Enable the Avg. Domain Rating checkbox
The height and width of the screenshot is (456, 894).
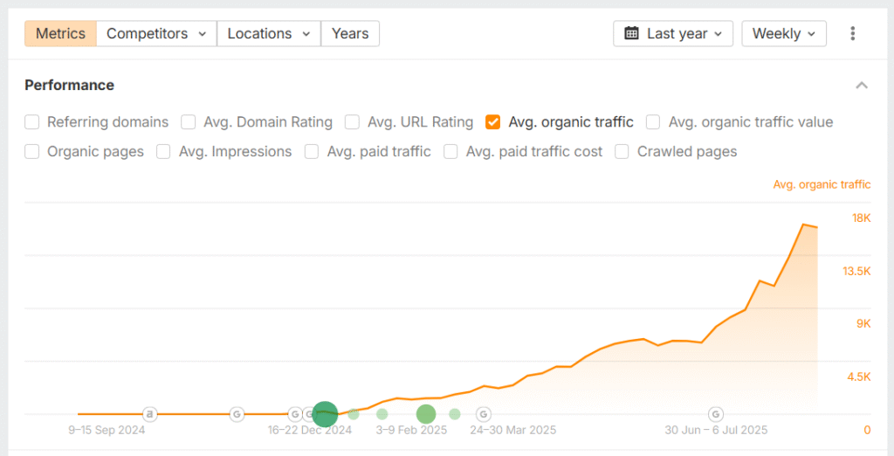pos(189,122)
